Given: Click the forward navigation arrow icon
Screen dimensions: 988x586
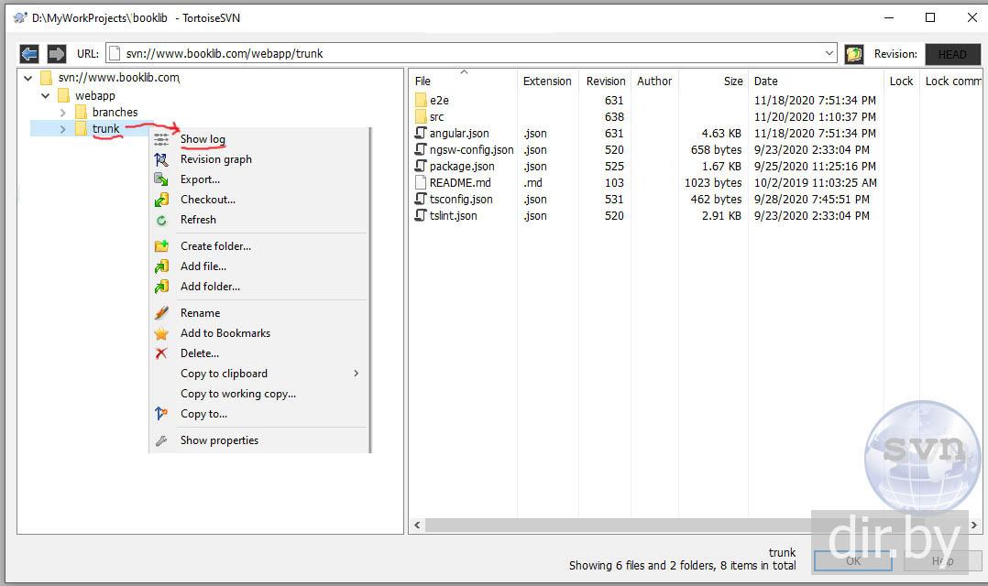Looking at the screenshot, I should pyautogui.click(x=57, y=54).
